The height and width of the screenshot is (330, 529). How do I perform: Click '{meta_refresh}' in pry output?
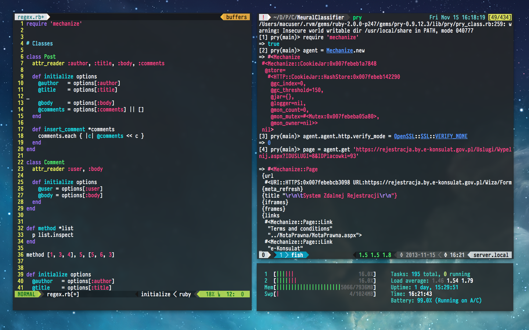pyautogui.click(x=283, y=189)
